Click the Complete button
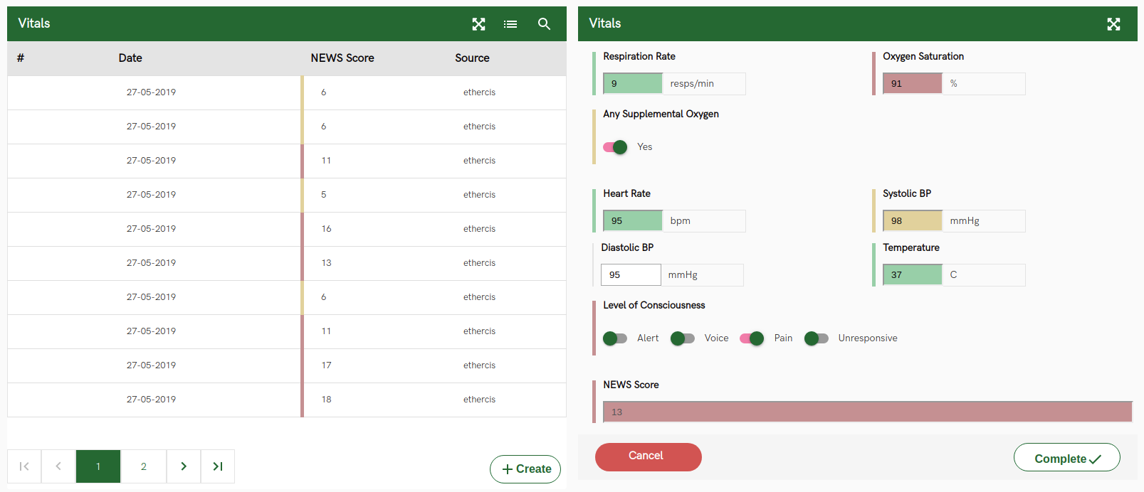1144x492 pixels. tap(1067, 457)
